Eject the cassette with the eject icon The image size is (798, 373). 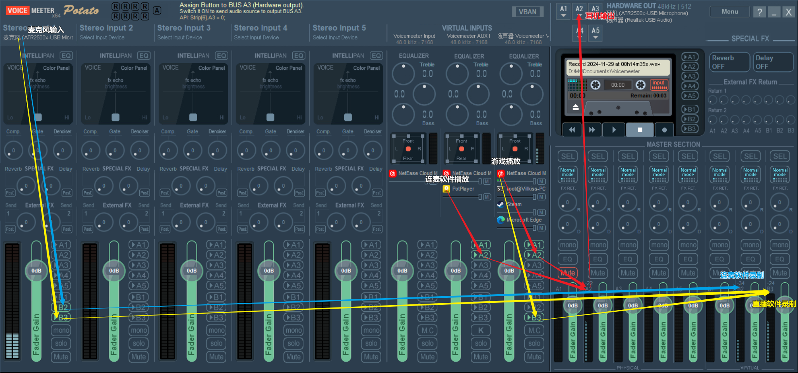(576, 107)
